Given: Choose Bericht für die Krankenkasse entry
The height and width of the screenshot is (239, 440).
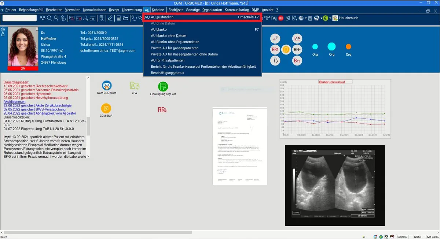Looking at the screenshot, I should [x=202, y=67].
